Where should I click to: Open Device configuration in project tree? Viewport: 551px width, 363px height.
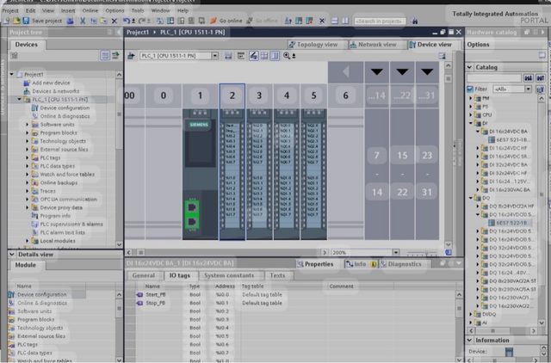pyautogui.click(x=65, y=108)
